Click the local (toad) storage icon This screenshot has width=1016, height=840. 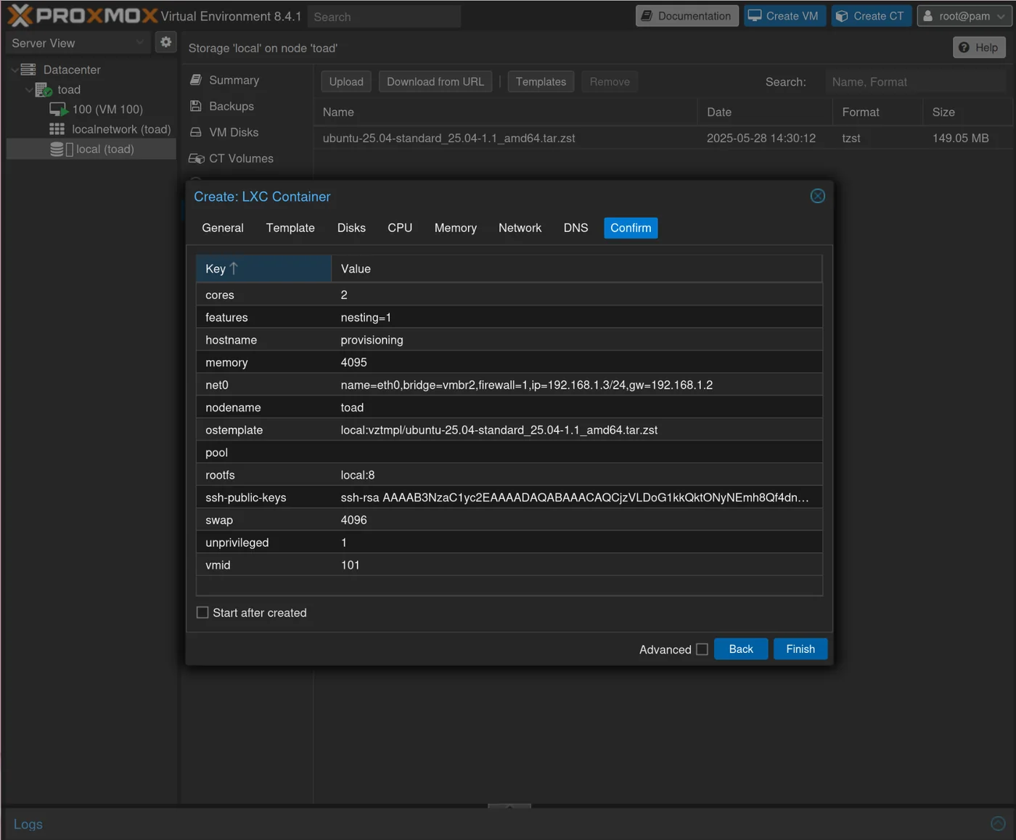click(57, 149)
